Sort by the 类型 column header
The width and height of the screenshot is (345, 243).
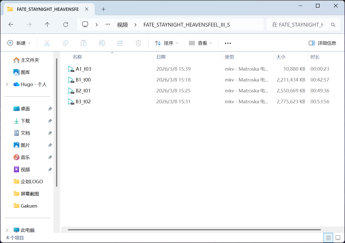coord(248,57)
